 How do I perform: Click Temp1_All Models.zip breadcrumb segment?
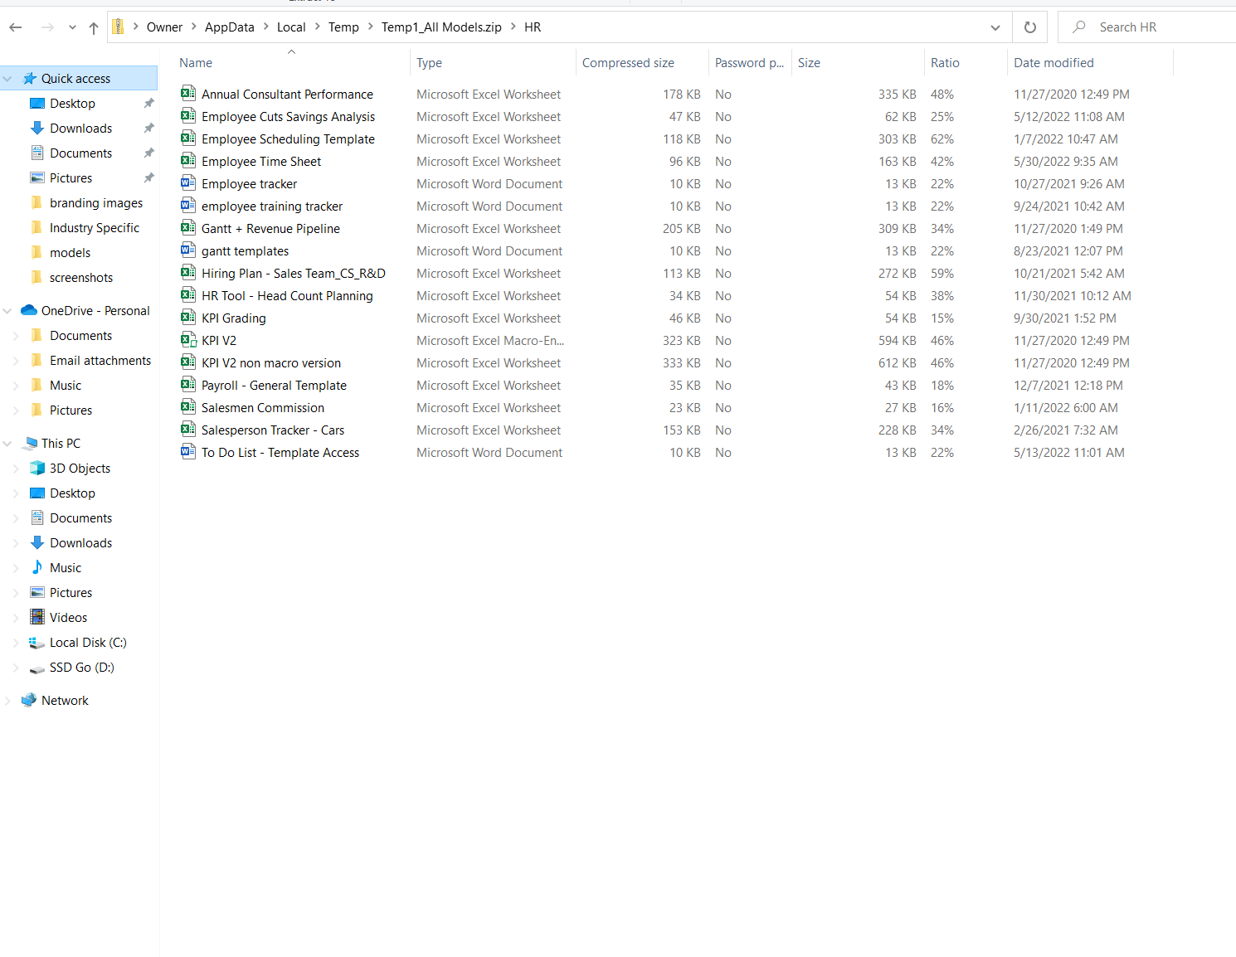(441, 27)
